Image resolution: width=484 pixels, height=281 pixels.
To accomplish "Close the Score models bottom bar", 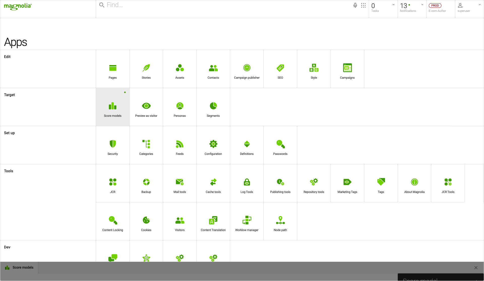I will 476,268.
